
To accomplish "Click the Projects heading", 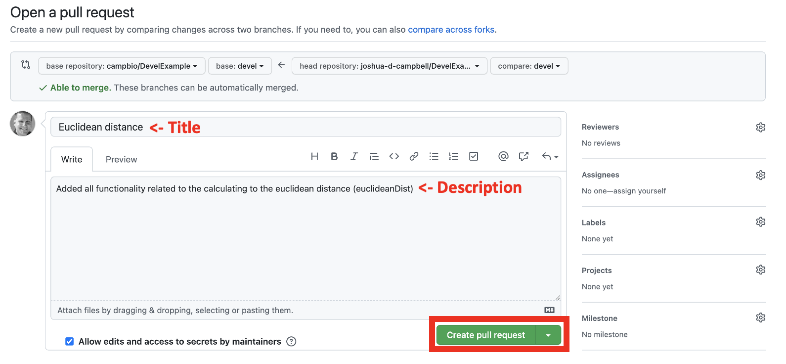I will (x=597, y=271).
